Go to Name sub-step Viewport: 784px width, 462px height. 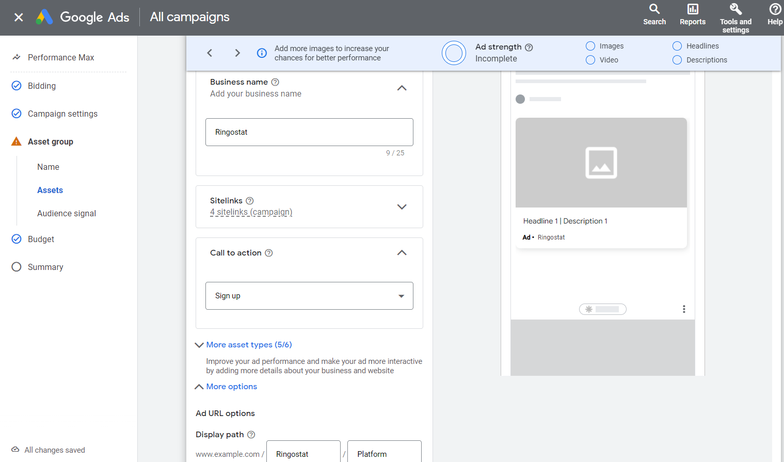(x=48, y=167)
